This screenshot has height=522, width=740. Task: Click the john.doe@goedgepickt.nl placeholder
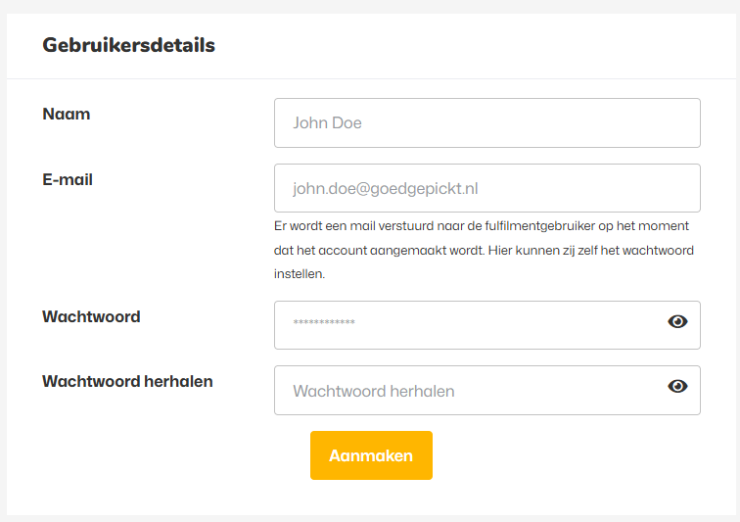385,188
